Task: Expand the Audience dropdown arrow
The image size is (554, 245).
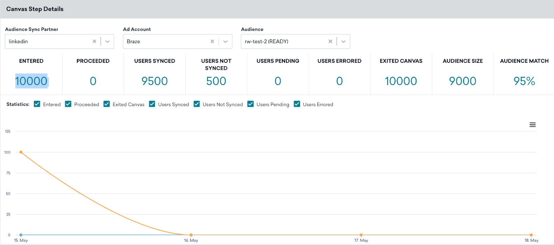Action: (x=343, y=42)
